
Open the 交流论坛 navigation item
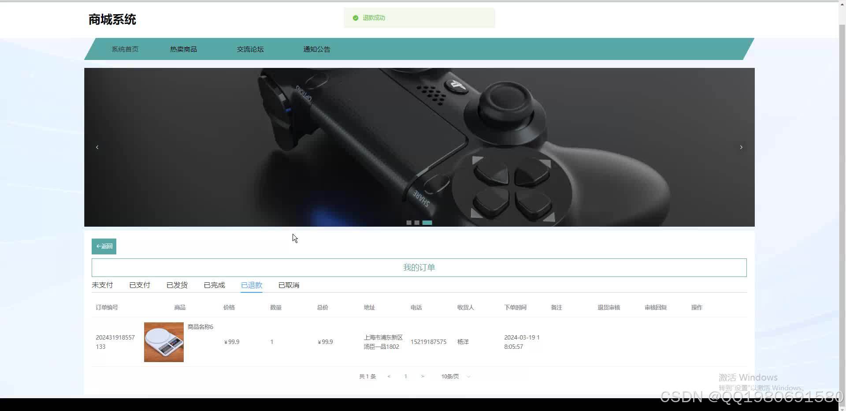(x=250, y=49)
